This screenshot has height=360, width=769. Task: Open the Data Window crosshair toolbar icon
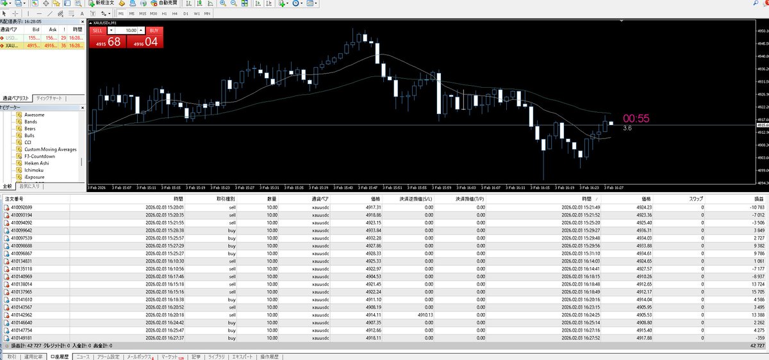coord(46,3)
